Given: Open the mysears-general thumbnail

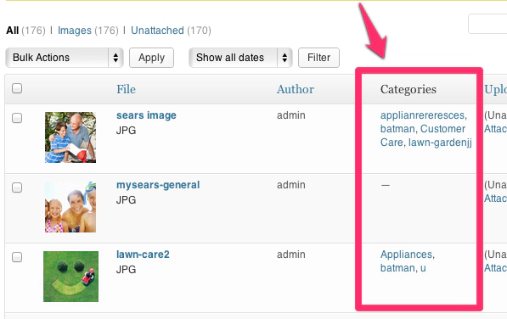Looking at the screenshot, I should pos(70,207).
